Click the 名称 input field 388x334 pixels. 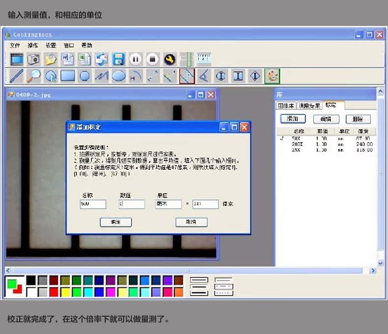coord(93,205)
